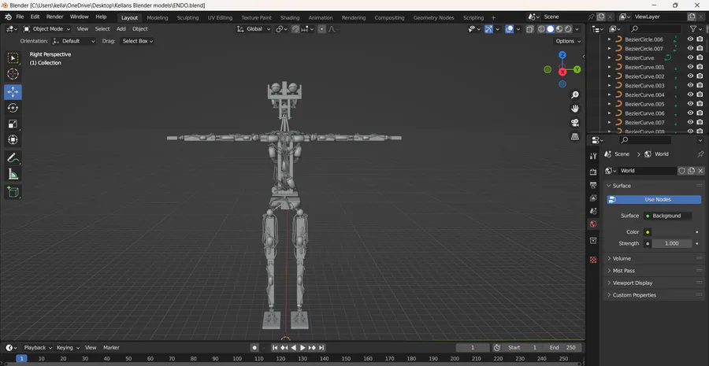Click the play animation button

click(303, 347)
